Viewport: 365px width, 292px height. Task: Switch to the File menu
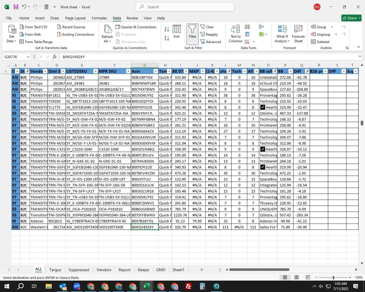tap(9, 18)
